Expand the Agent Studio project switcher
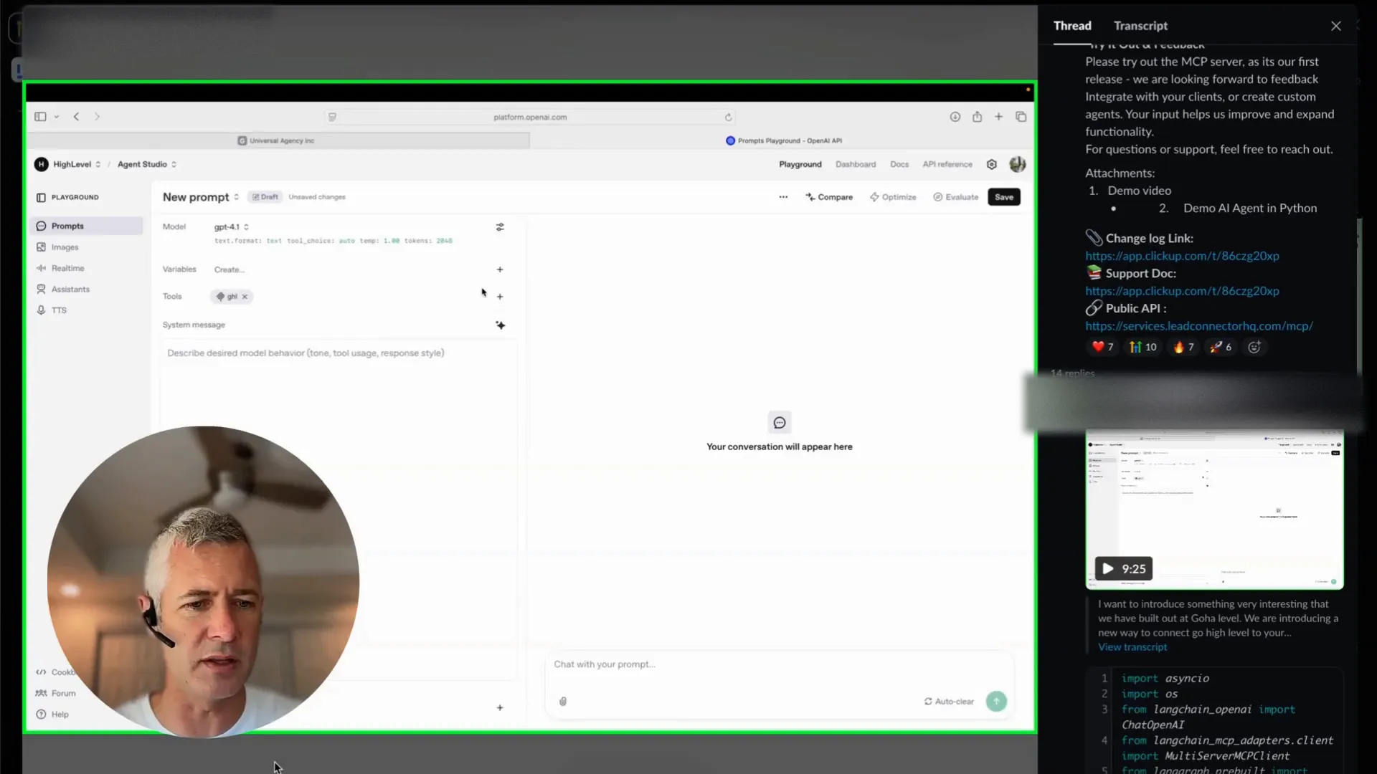The image size is (1377, 774). point(147,164)
